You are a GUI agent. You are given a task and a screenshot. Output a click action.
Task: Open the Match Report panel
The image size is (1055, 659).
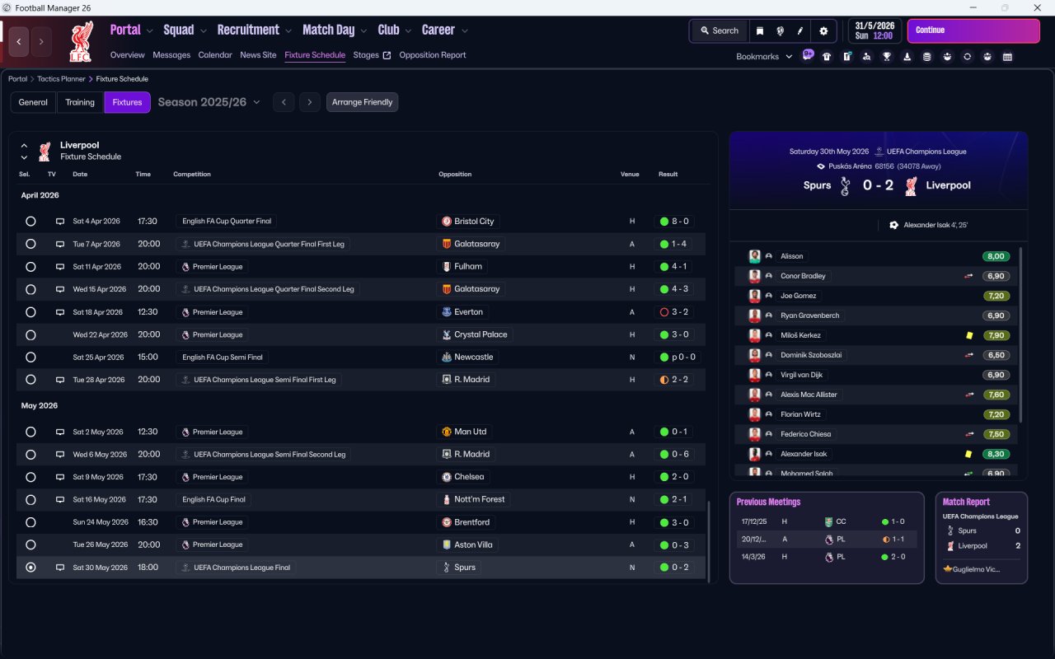coord(982,539)
